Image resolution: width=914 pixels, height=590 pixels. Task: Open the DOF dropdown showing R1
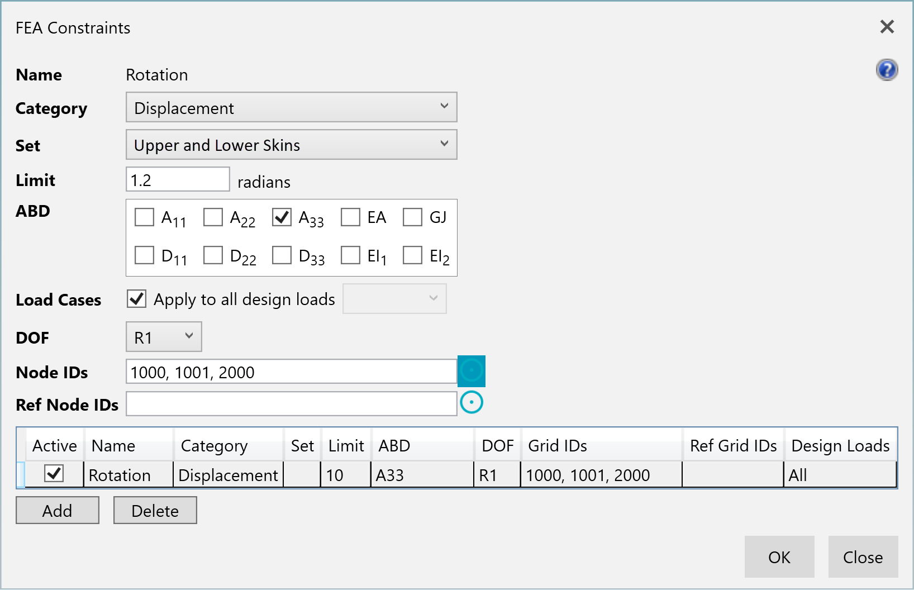[x=164, y=337]
